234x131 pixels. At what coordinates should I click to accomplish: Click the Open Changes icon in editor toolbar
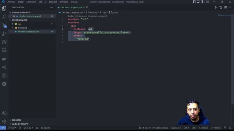click(221, 7)
